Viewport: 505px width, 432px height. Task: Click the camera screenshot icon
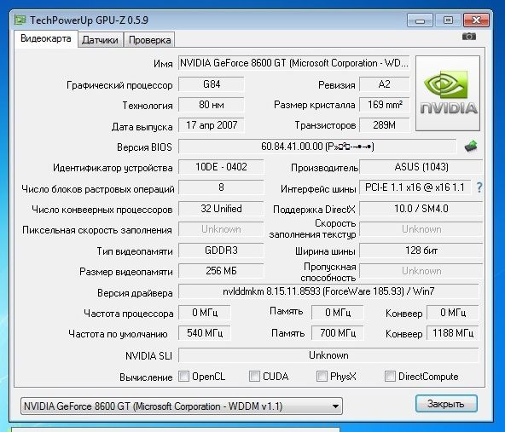tap(469, 37)
